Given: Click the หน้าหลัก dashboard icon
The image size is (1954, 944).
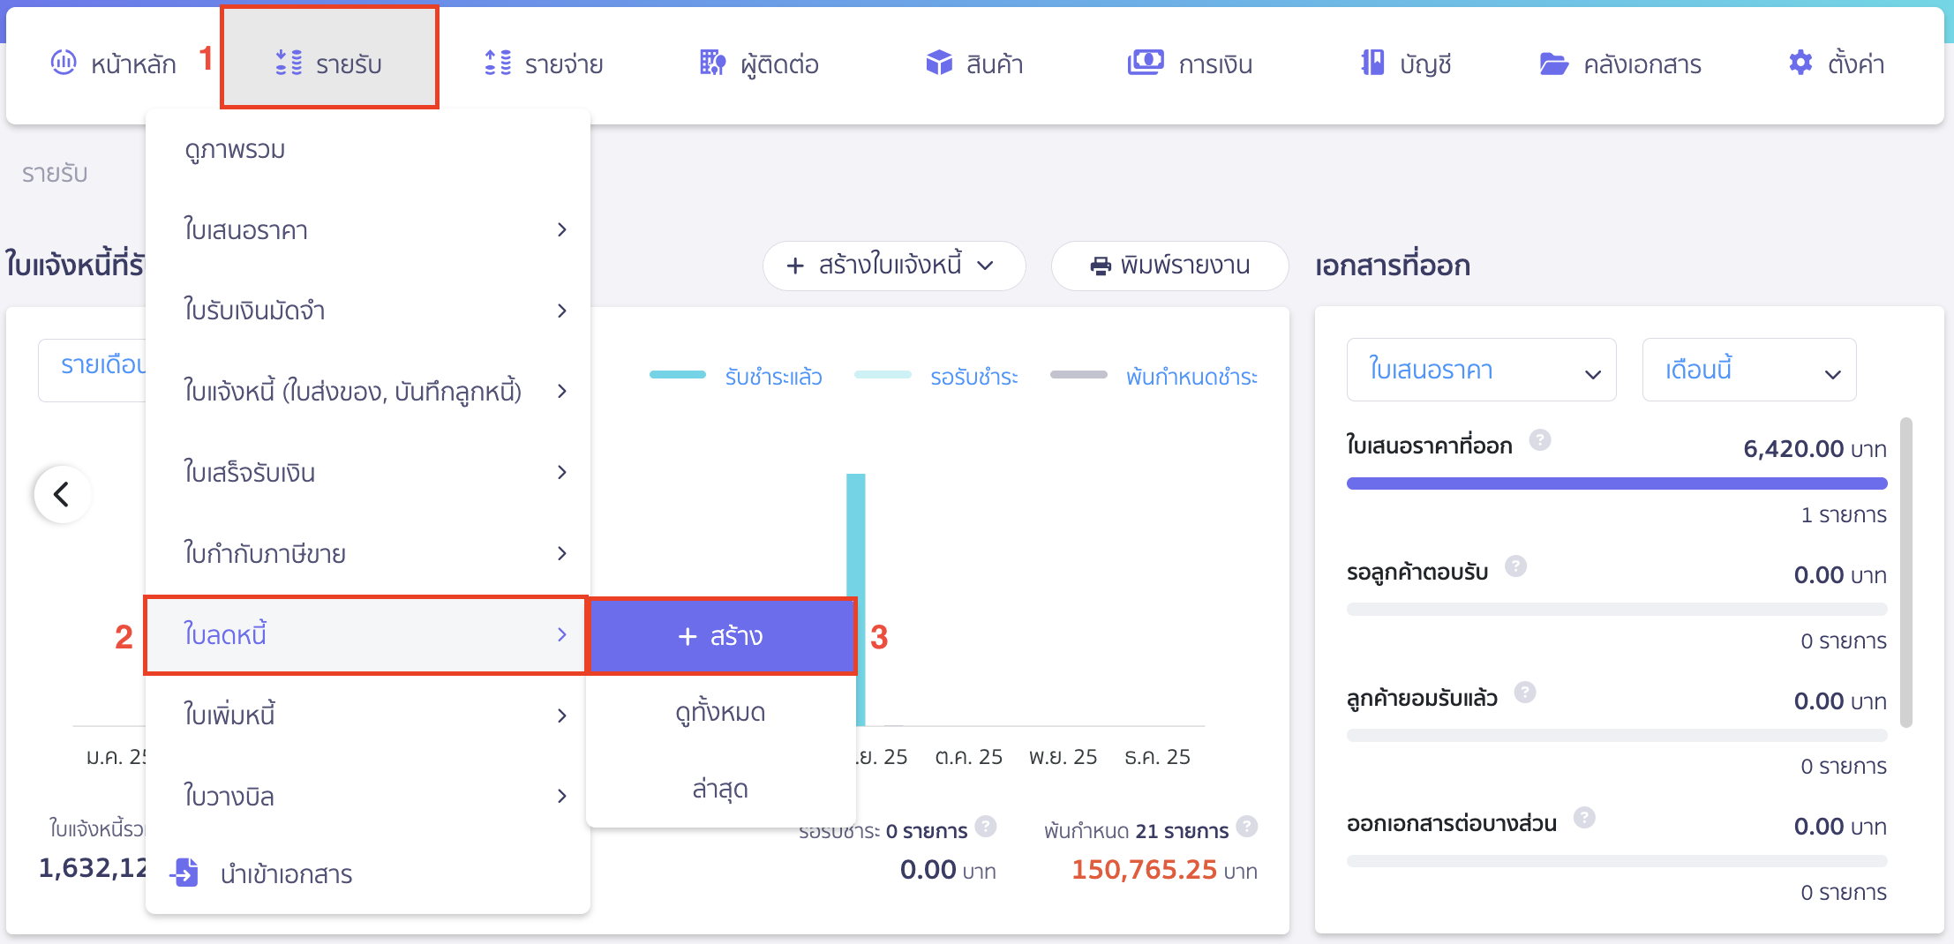Looking at the screenshot, I should [x=64, y=63].
